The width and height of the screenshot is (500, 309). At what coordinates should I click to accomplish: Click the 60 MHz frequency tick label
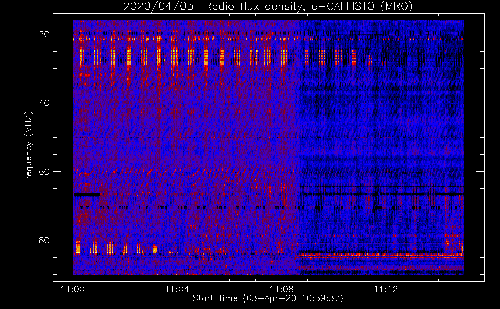coord(44,172)
